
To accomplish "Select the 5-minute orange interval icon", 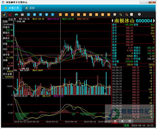I will click(x=72, y=15).
